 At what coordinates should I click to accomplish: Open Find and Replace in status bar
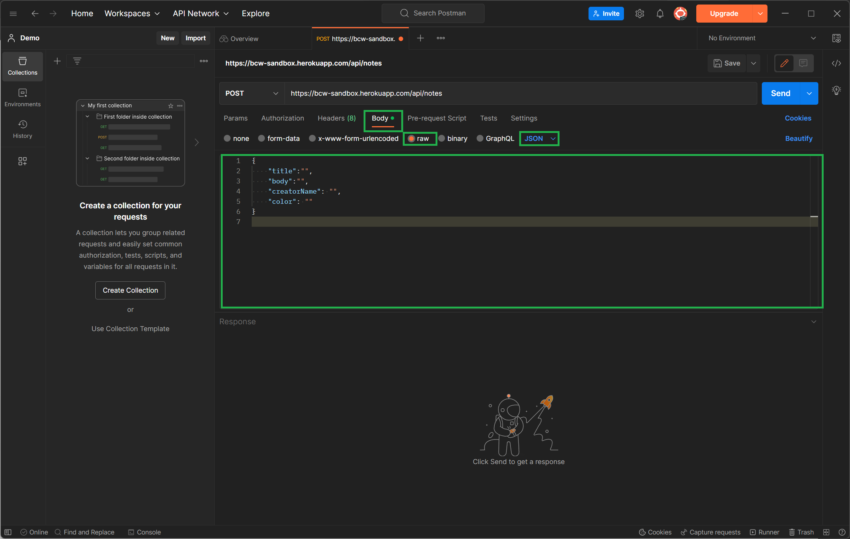tap(84, 532)
